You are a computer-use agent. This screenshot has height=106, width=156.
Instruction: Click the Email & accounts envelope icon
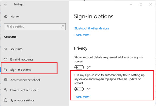[5, 59]
